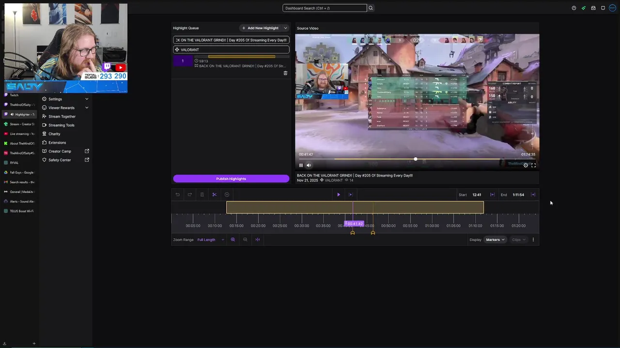Screen dimensions: 620x348
Task: Open the Display Markers dropdown
Action: (495, 240)
